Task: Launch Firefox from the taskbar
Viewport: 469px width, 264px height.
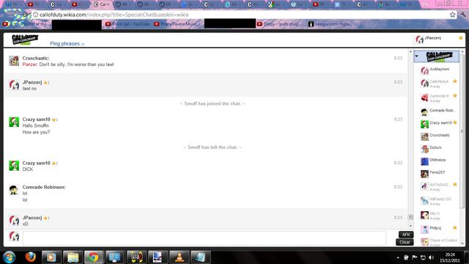Action: click(x=30, y=257)
